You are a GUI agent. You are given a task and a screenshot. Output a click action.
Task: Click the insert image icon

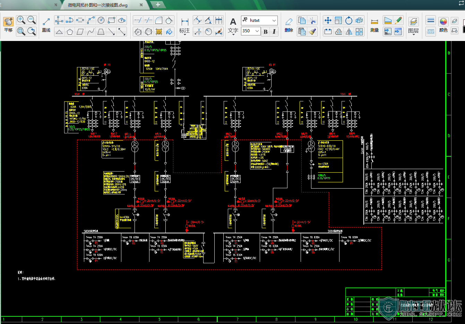[x=388, y=32]
